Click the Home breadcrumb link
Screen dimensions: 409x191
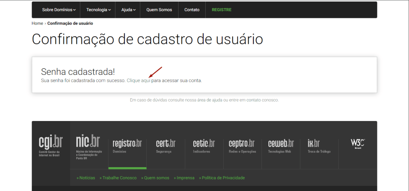(x=37, y=23)
